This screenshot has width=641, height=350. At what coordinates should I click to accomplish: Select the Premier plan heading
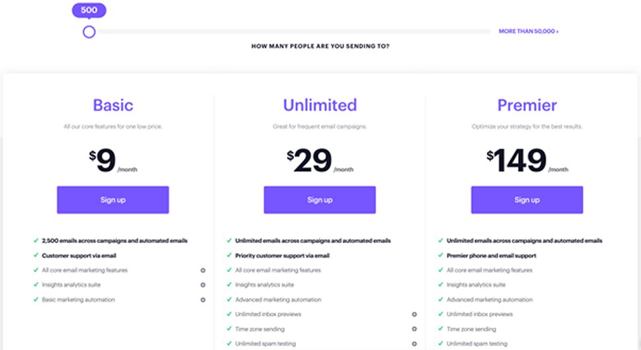pos(527,105)
